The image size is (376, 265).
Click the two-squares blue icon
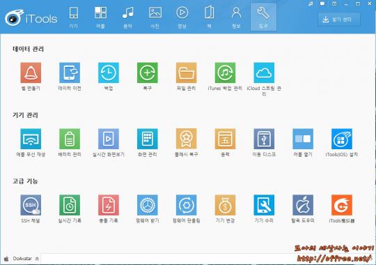coord(303,139)
